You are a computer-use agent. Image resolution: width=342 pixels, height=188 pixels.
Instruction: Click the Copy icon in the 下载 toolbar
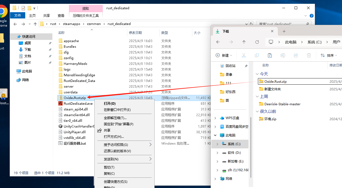coord(257,55)
